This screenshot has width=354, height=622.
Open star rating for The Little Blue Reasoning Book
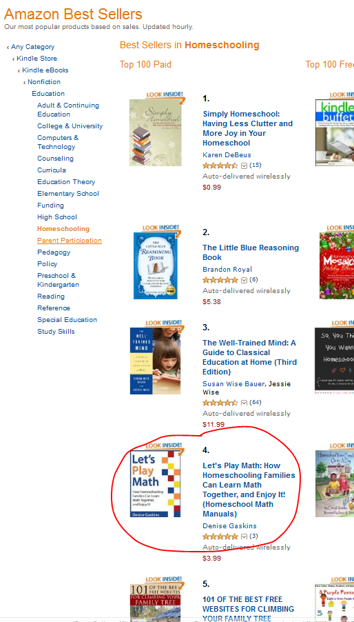coord(220,280)
